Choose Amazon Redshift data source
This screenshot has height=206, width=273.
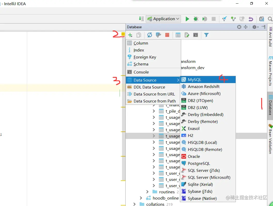208,87
